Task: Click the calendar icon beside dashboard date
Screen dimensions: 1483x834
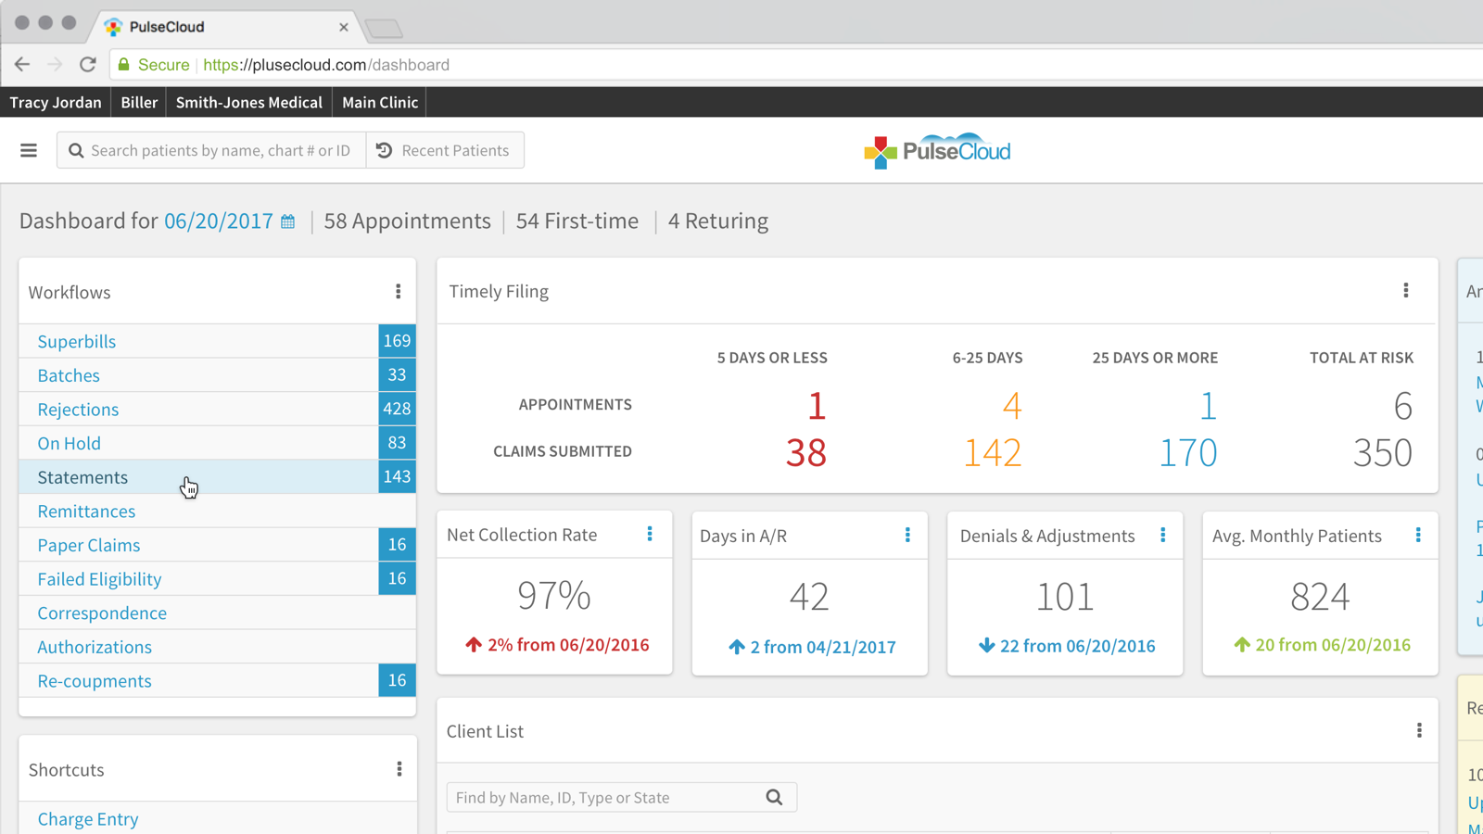Action: [x=288, y=221]
